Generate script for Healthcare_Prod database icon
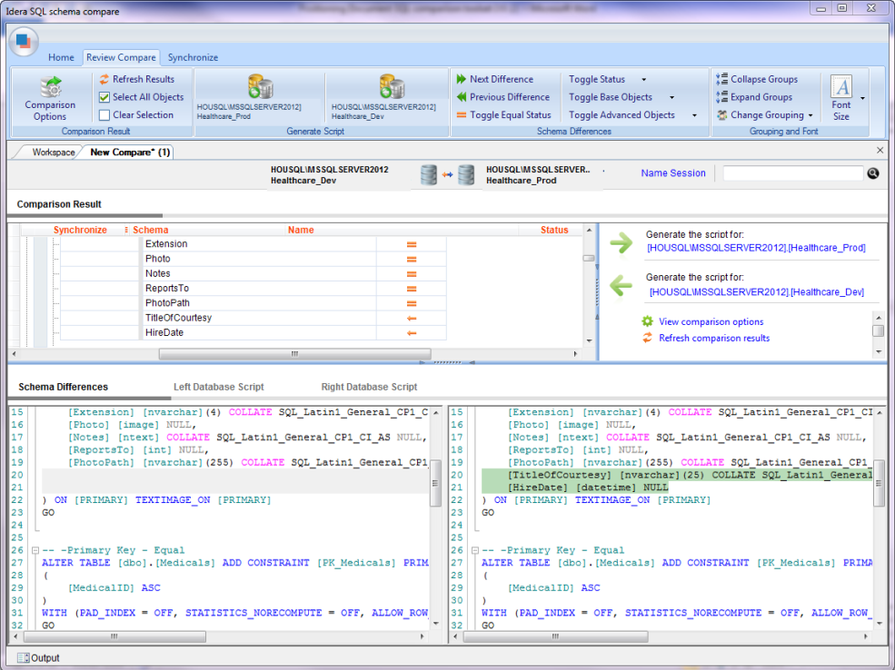The height and width of the screenshot is (670, 895). (x=261, y=88)
